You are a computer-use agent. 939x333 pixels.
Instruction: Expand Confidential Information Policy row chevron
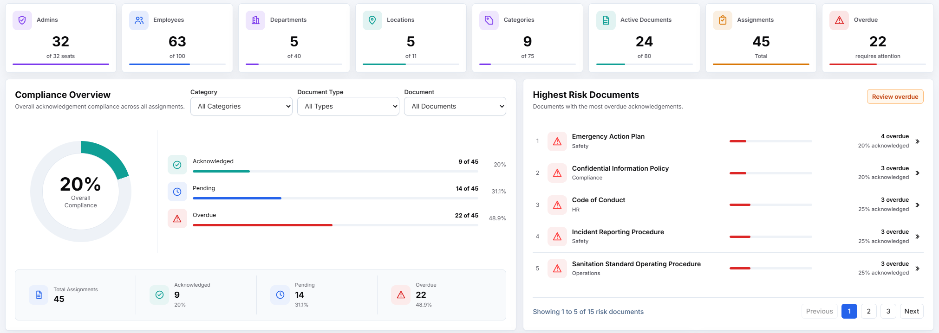[918, 173]
